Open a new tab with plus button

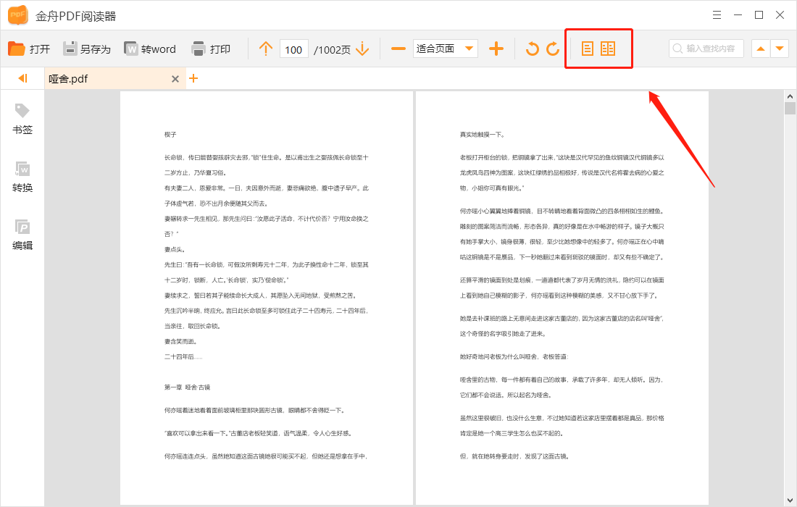coord(193,78)
